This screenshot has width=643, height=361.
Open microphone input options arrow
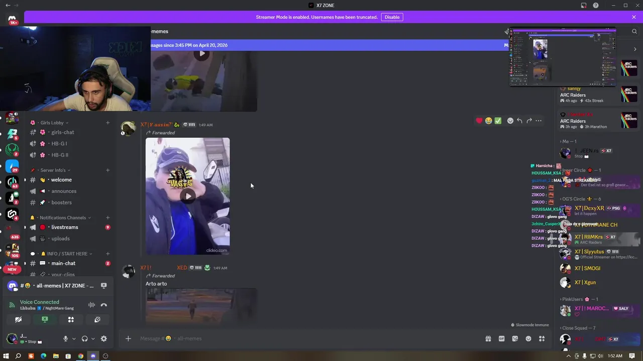[74, 338]
